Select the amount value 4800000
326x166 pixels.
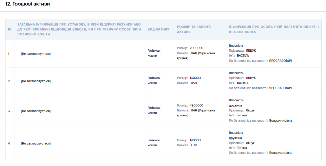coord(196,105)
